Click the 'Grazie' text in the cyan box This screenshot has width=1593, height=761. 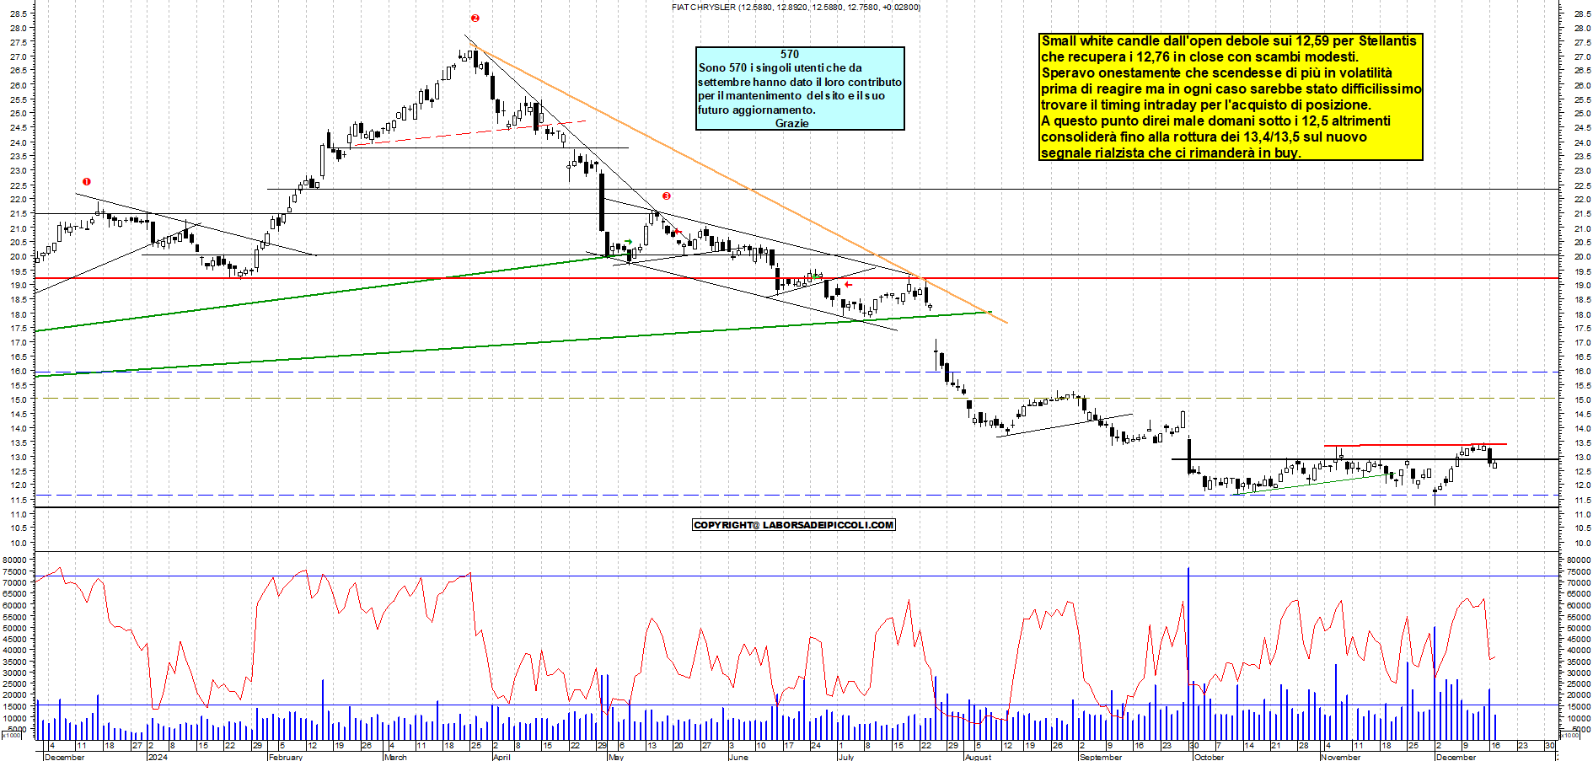tap(791, 123)
